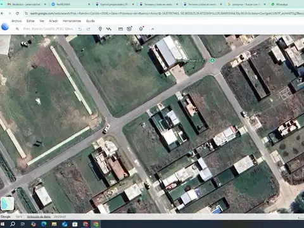The height and width of the screenshot is (228, 304).
Task: Open the Herramientas menu
Action: (x=72, y=21)
